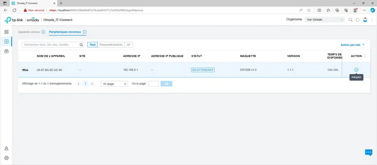Image resolution: width=377 pixels, height=165 pixels.
Task: Click the Omada_IT-Connect controller name
Action: (58, 20)
